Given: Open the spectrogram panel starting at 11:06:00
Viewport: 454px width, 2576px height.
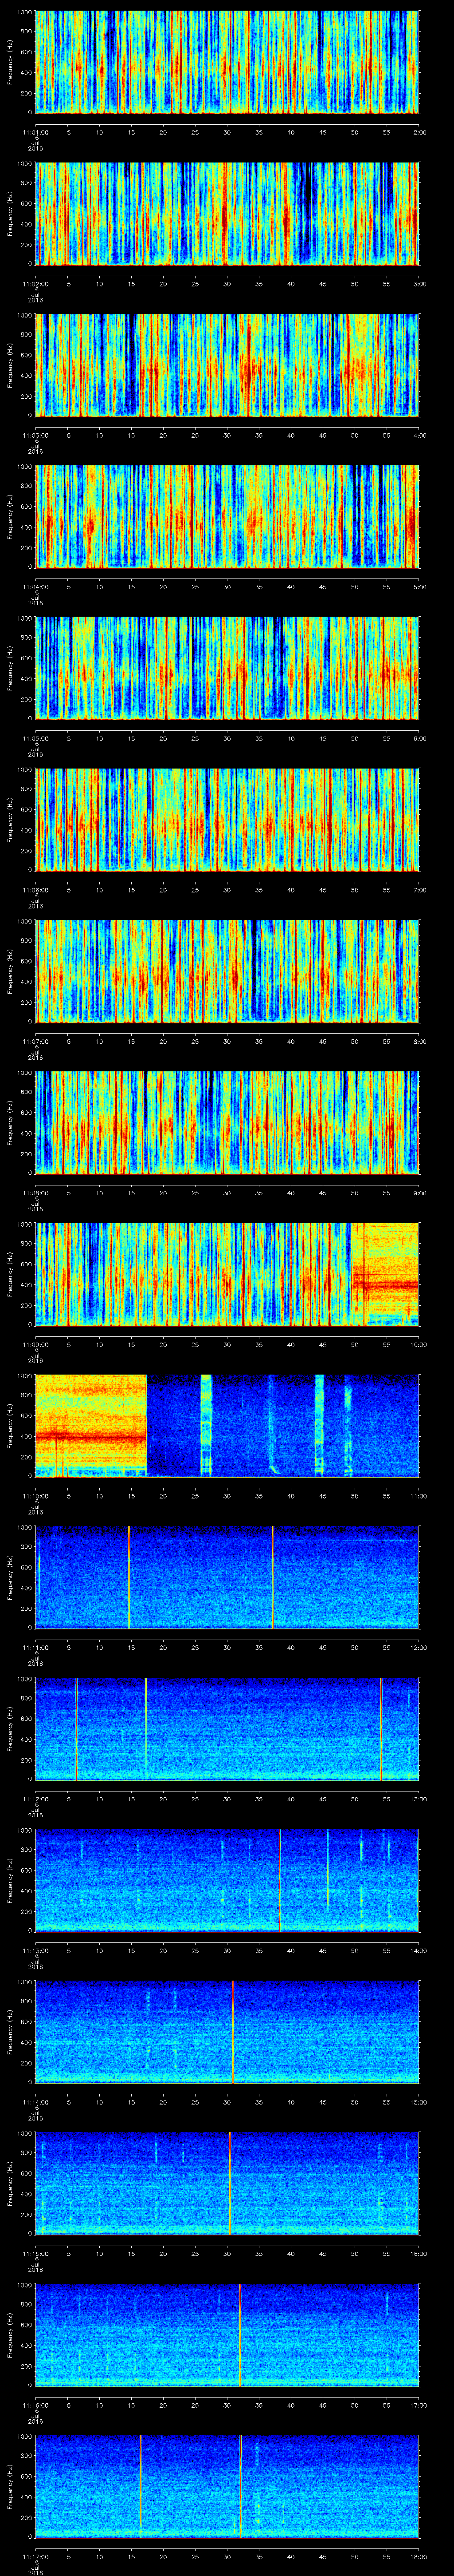Looking at the screenshot, I should [x=227, y=819].
